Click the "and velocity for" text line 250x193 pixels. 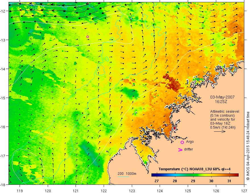222,119
